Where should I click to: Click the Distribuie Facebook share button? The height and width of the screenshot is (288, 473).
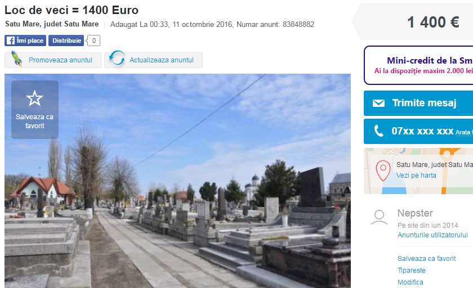tap(66, 40)
